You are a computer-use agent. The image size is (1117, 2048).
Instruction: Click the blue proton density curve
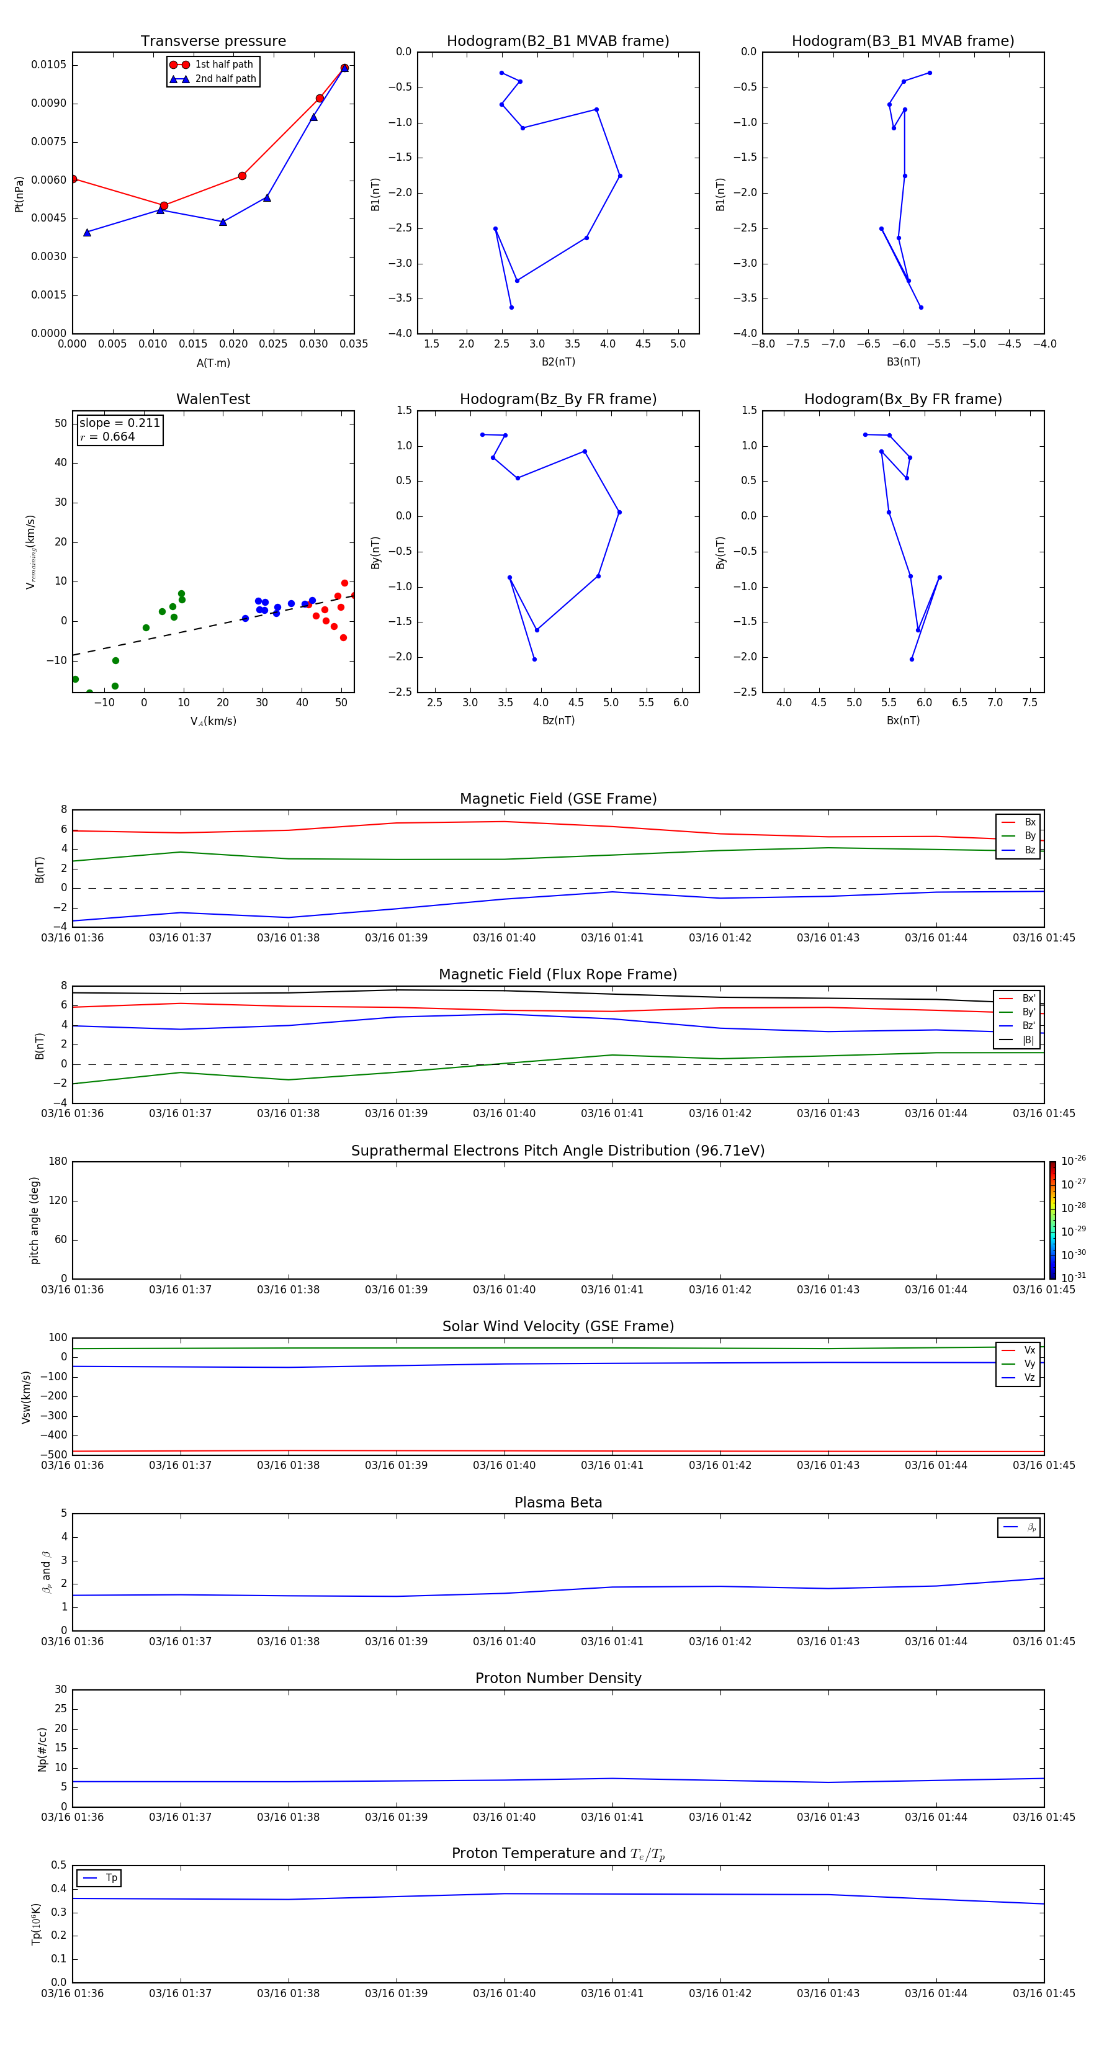pyautogui.click(x=558, y=1780)
